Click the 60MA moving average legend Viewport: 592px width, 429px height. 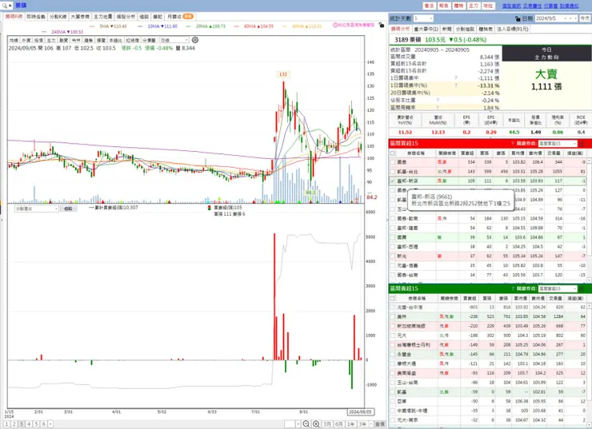[x=254, y=26]
